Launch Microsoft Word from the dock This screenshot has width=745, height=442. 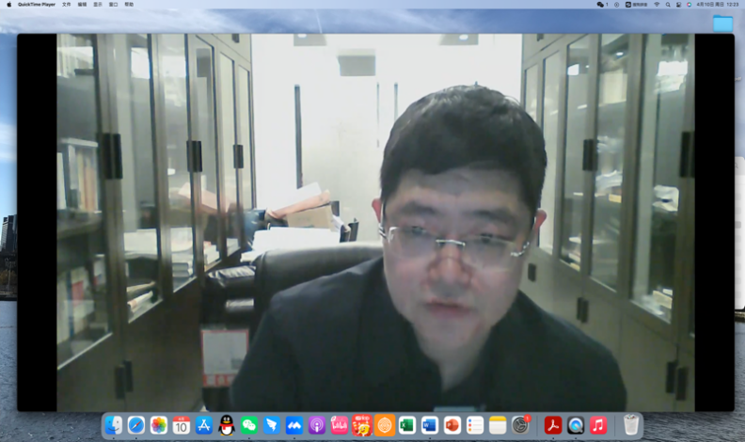click(430, 425)
